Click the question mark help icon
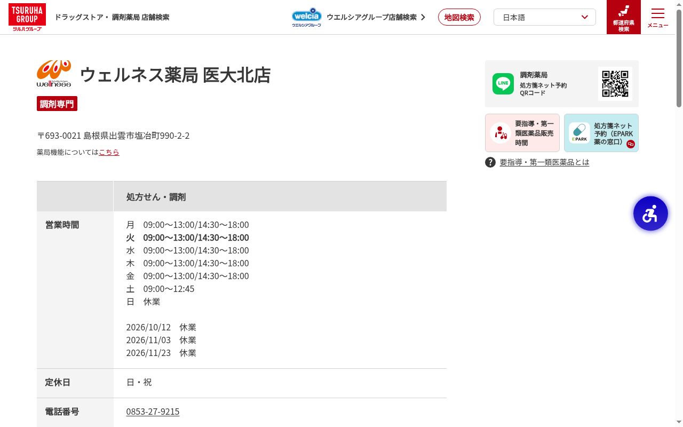 click(x=490, y=162)
